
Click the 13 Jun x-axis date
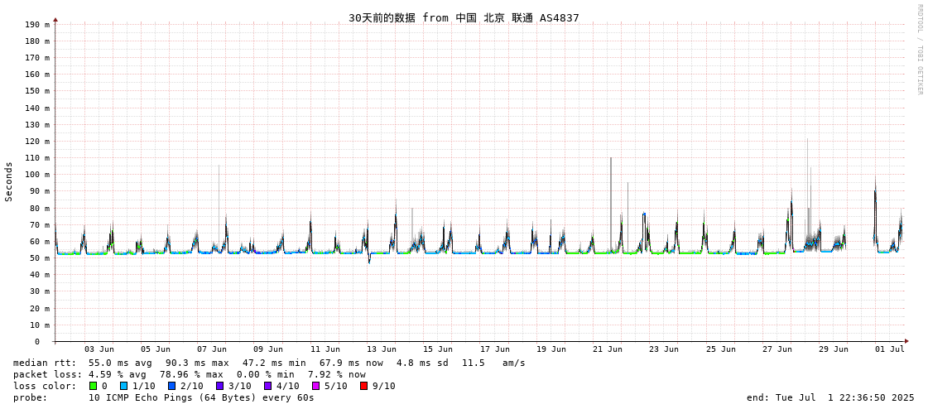coord(382,349)
